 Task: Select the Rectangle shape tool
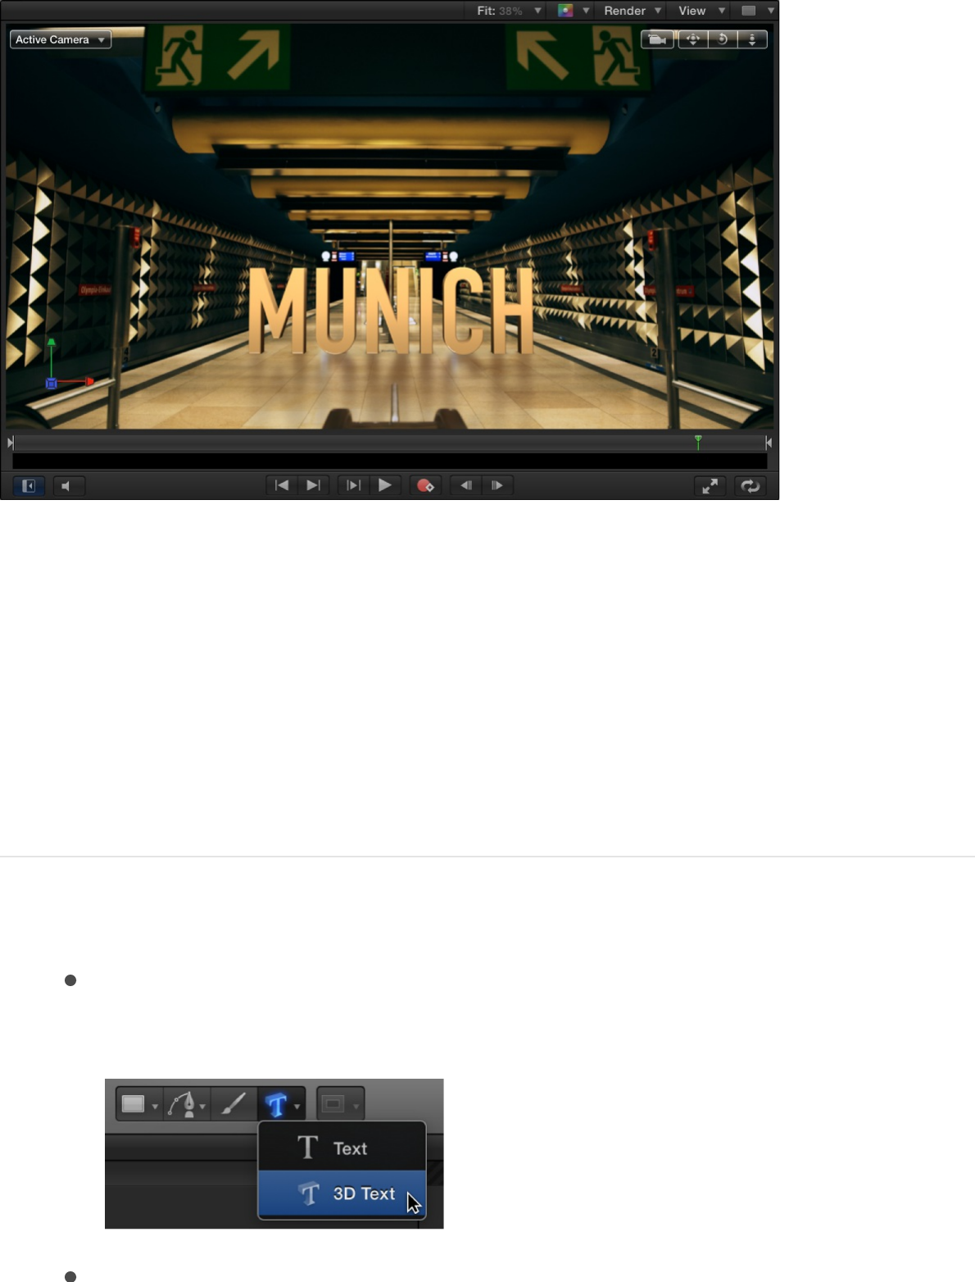134,1104
